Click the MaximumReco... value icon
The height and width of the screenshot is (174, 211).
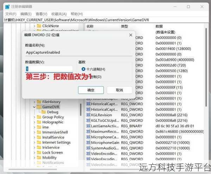88,131
